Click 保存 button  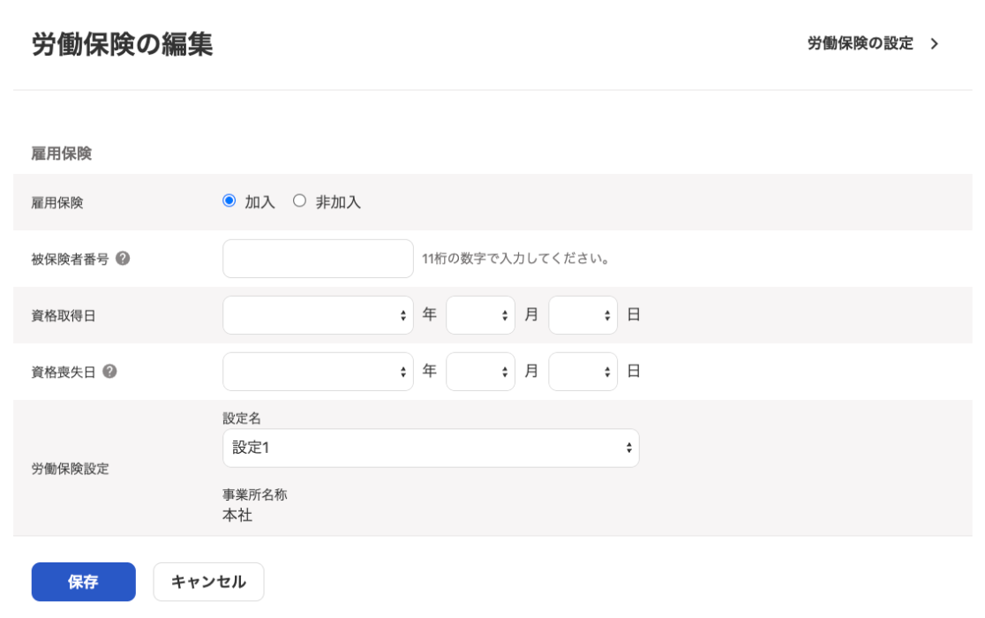click(84, 582)
